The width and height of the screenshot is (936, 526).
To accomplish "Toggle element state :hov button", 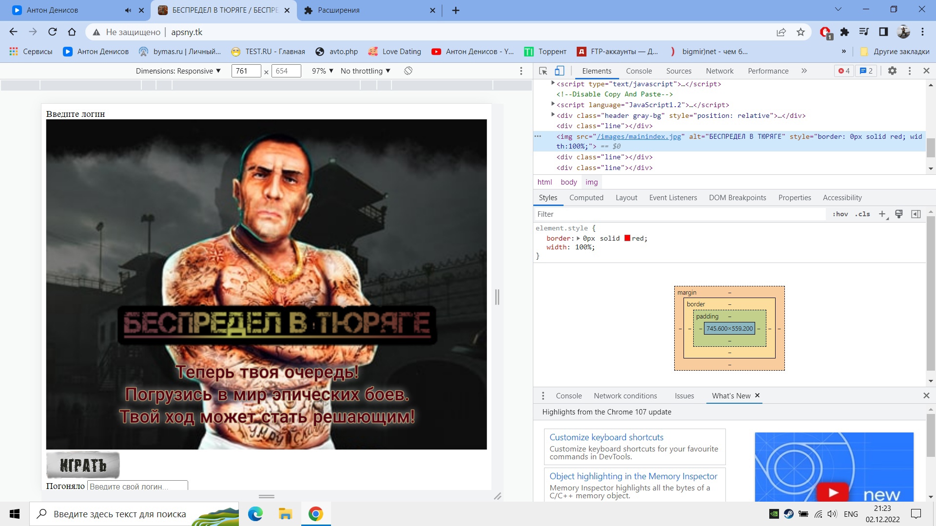I will click(840, 214).
